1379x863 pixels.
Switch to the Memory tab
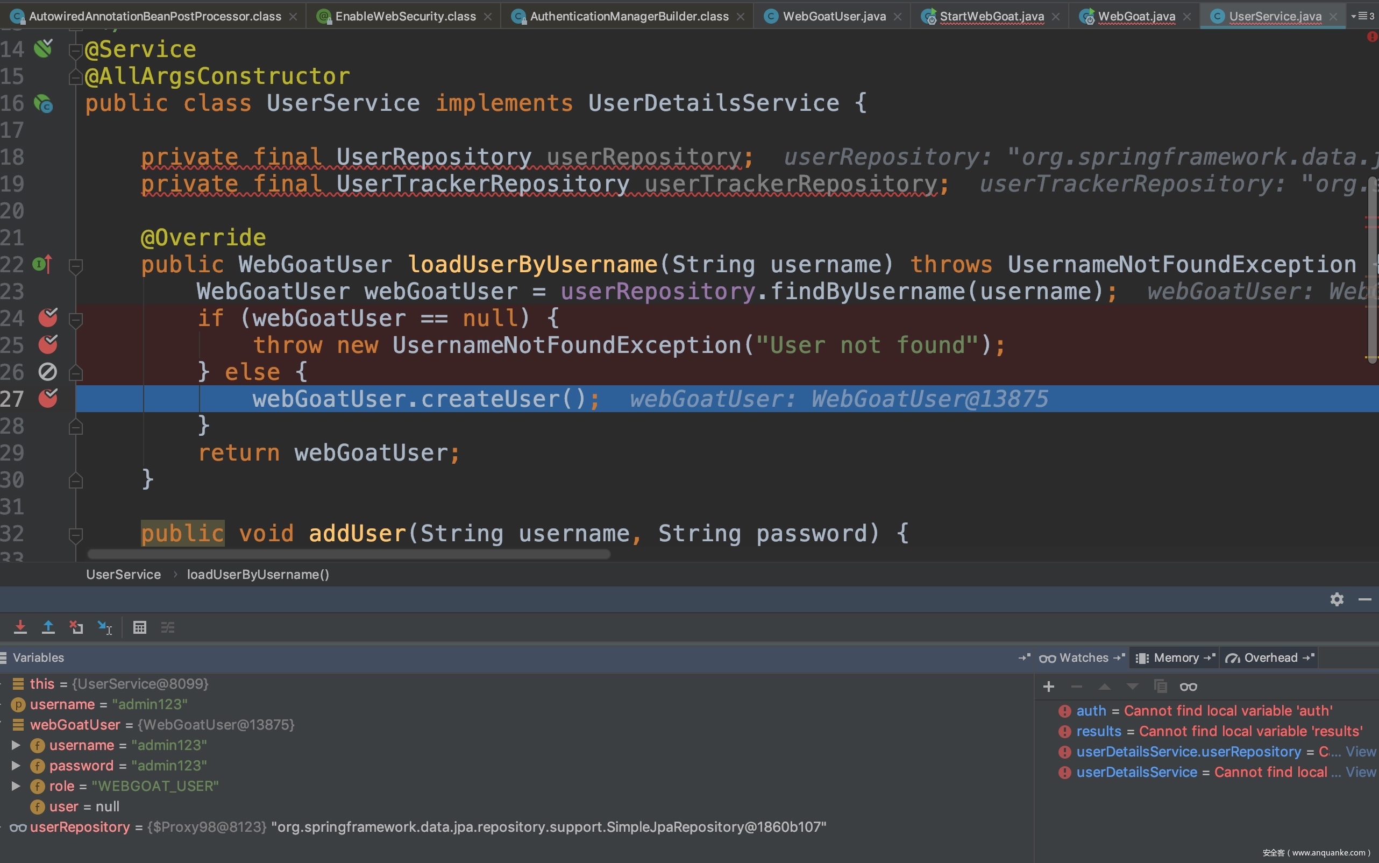(1175, 657)
